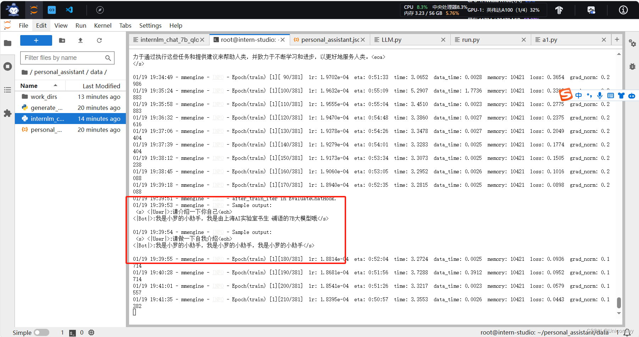Open the Help menu

[x=176, y=26]
